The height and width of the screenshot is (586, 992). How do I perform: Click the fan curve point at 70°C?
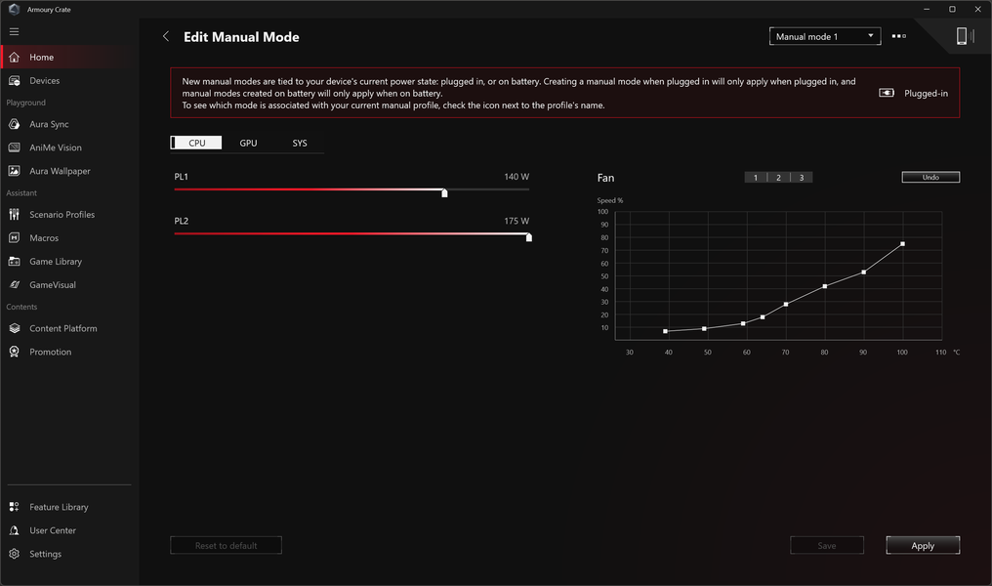click(786, 305)
